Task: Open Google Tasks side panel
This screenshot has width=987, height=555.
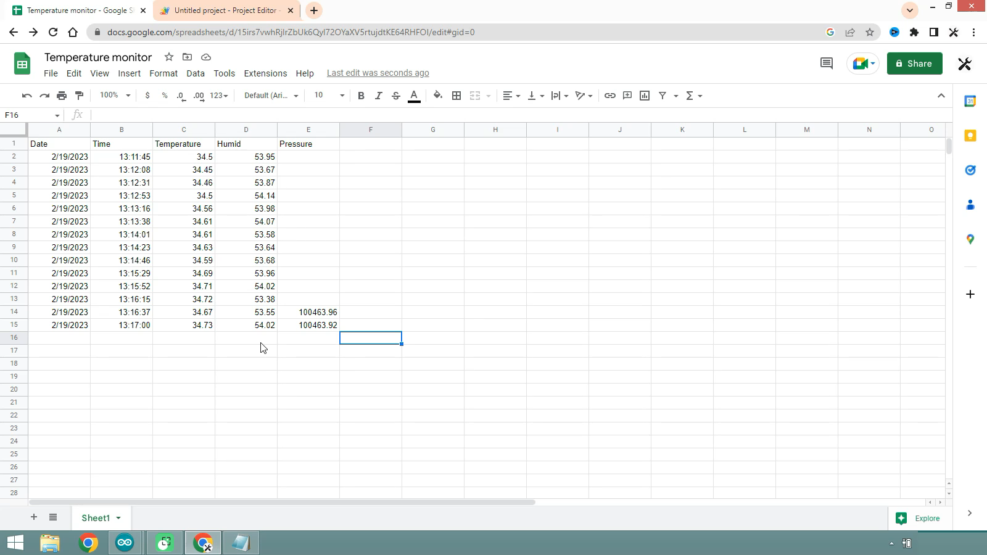Action: pyautogui.click(x=970, y=170)
